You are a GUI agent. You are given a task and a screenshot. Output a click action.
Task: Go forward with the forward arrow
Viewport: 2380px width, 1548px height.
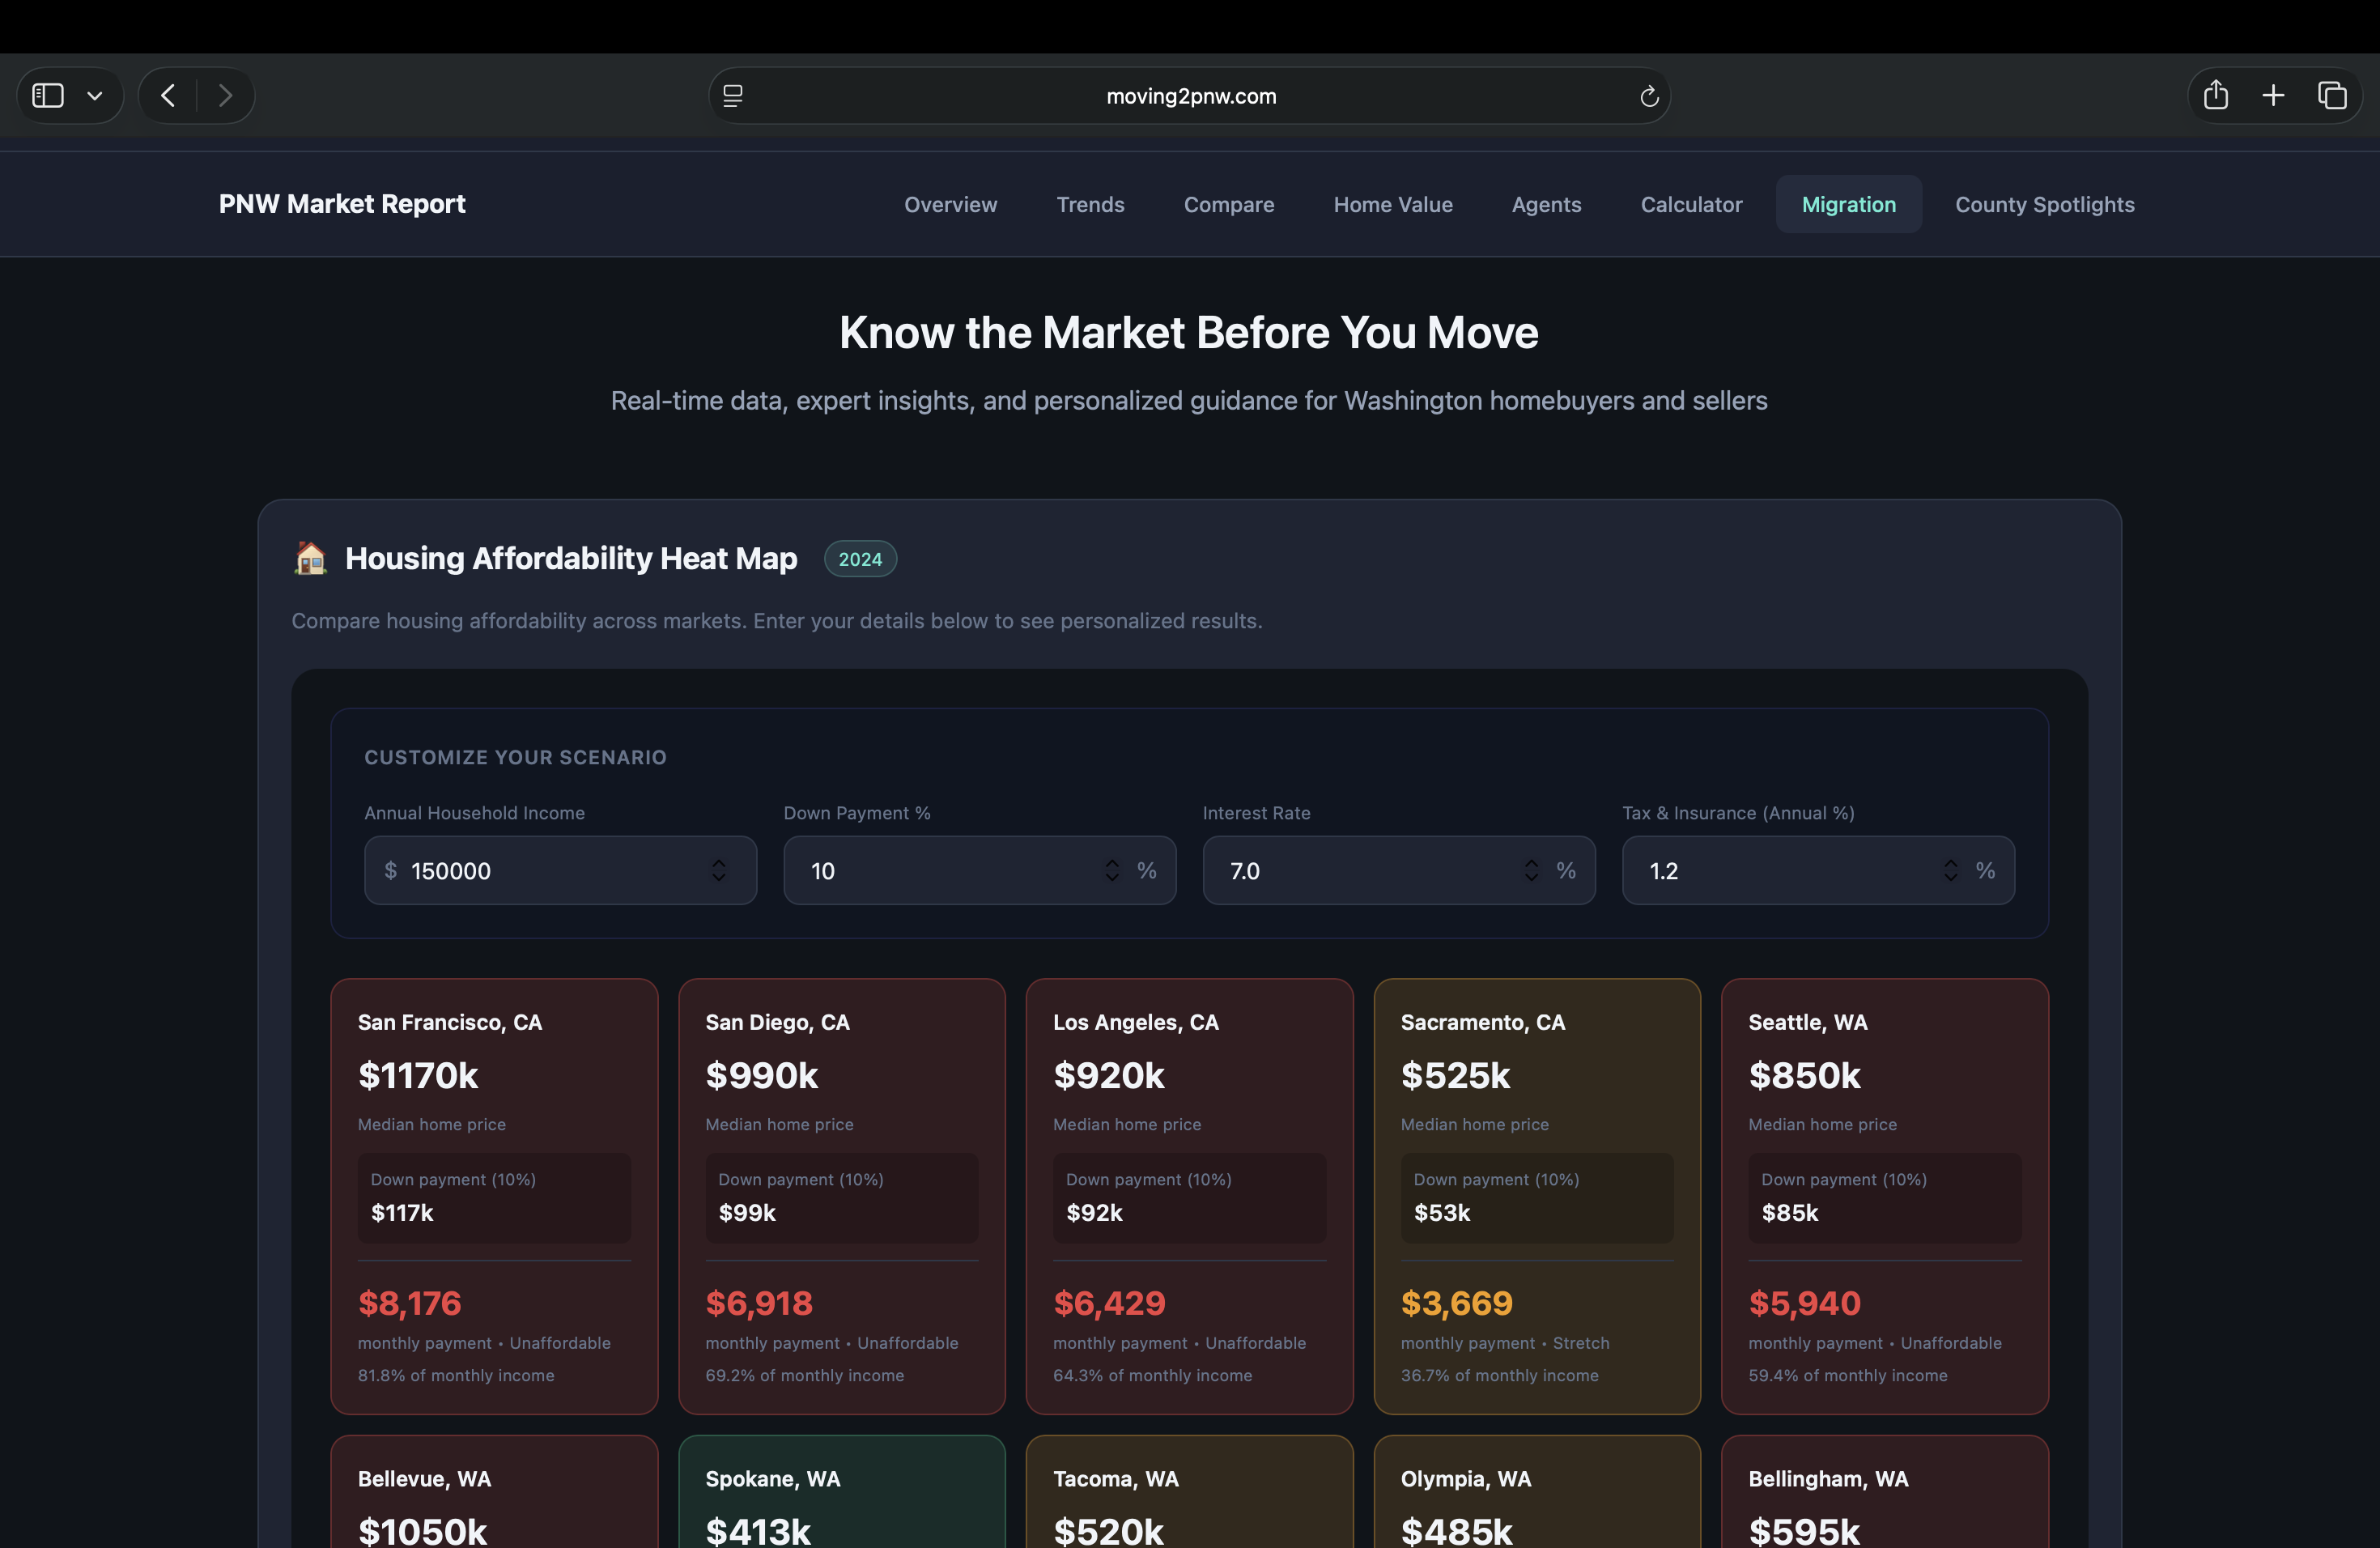point(225,96)
